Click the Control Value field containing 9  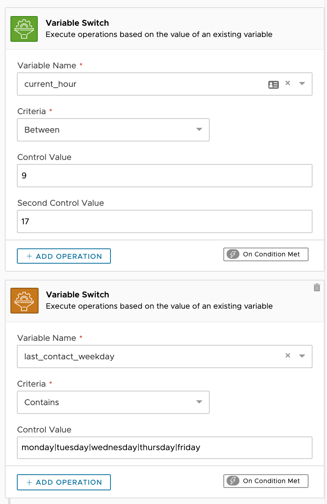[x=165, y=176]
